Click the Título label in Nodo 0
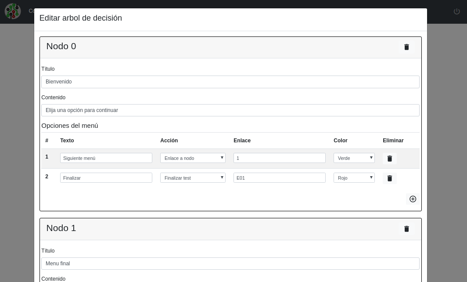 (x=48, y=69)
